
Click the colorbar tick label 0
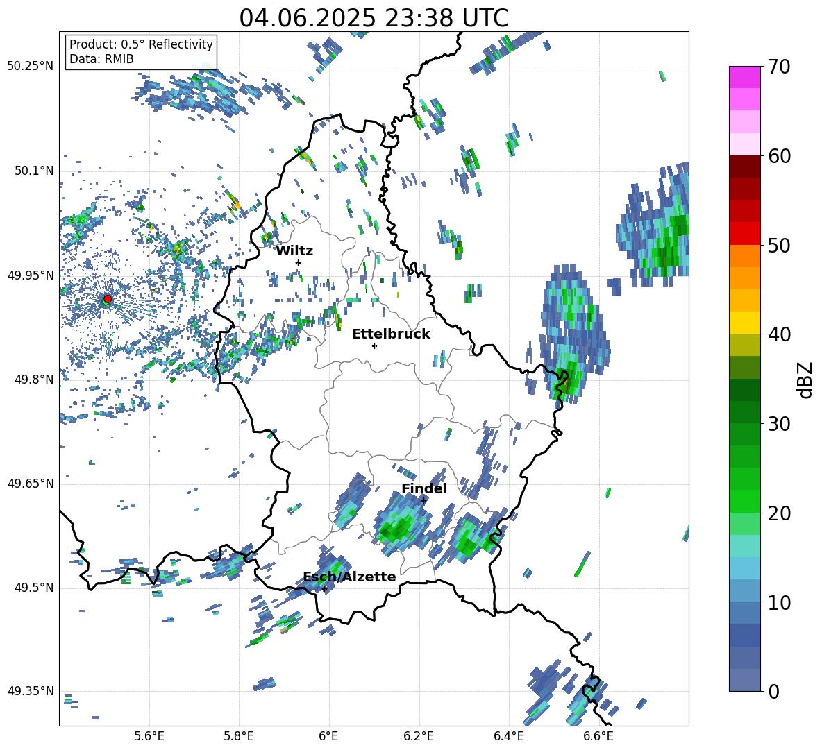point(773,691)
